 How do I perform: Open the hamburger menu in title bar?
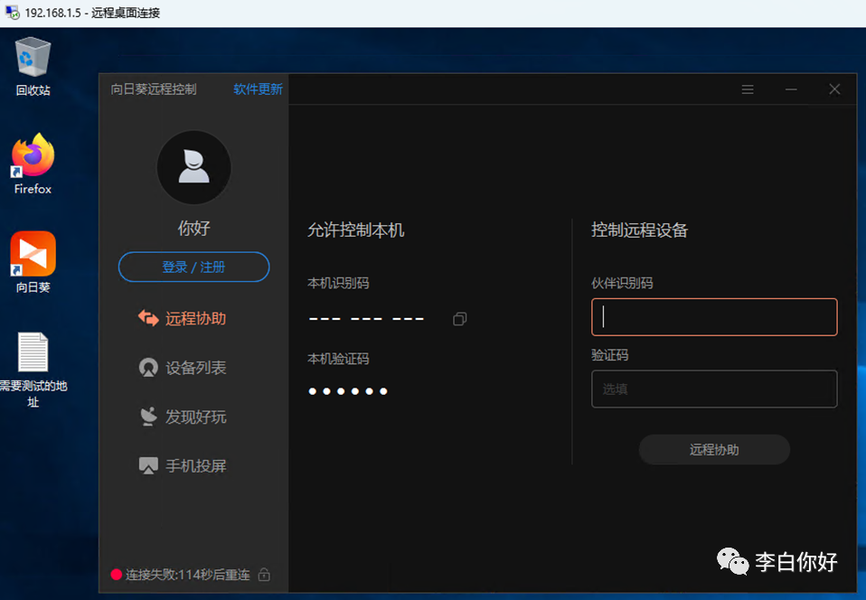(x=748, y=89)
